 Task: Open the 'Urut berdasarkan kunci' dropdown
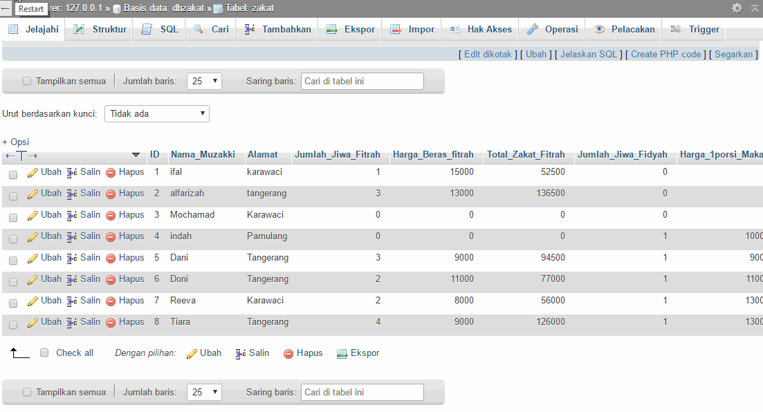tap(156, 113)
